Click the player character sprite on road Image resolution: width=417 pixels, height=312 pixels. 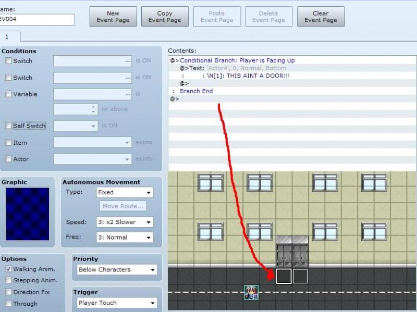tap(251, 292)
